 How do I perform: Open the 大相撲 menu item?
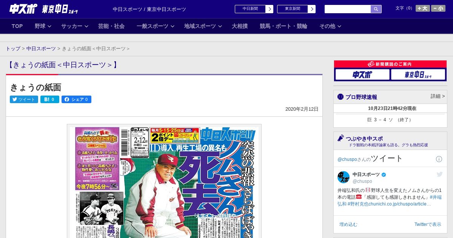[x=240, y=26]
